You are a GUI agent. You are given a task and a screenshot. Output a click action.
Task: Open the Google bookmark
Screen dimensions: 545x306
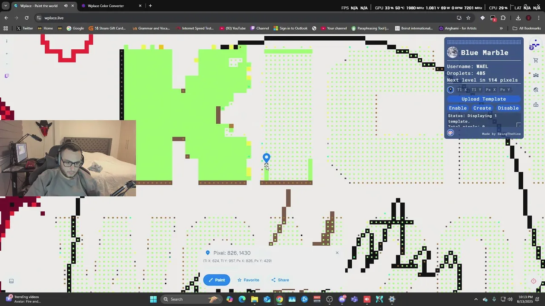(x=75, y=28)
